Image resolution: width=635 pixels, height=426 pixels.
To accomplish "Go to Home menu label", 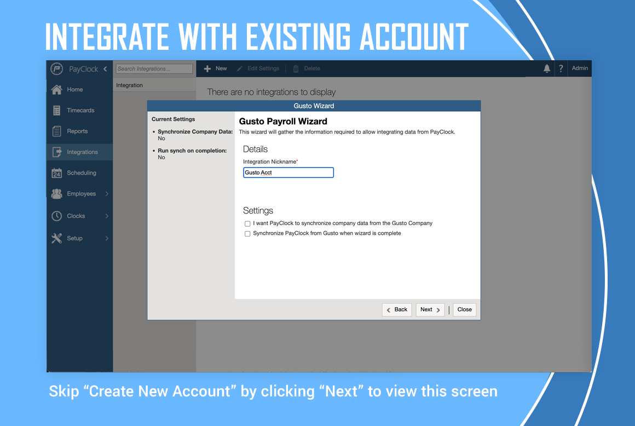I will click(x=75, y=89).
